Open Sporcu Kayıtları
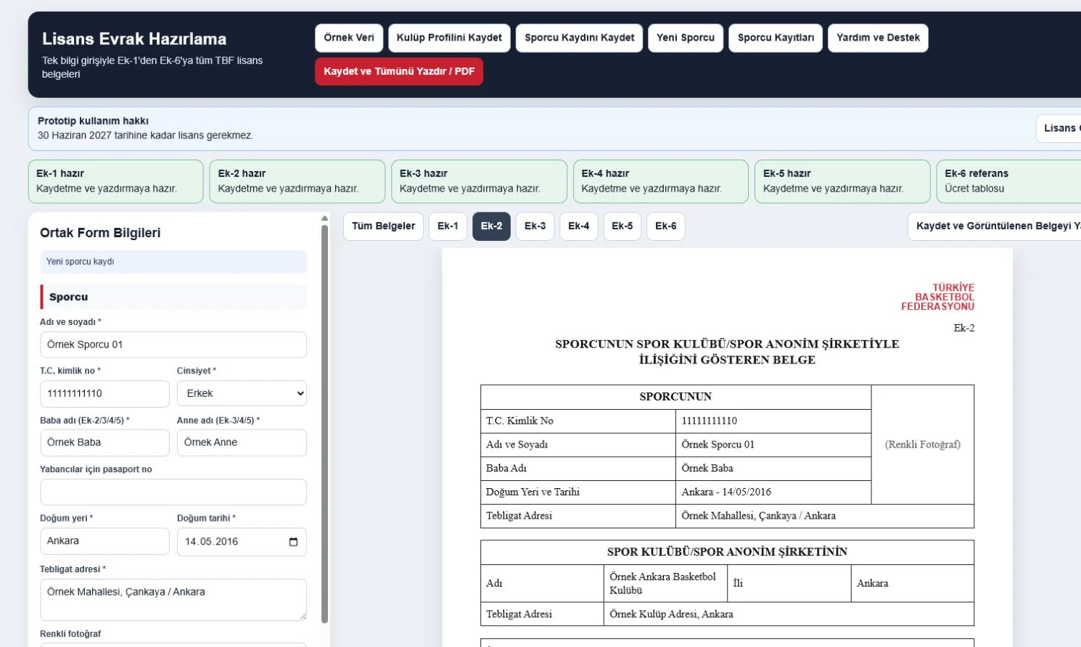The height and width of the screenshot is (647, 1081). 776,38
